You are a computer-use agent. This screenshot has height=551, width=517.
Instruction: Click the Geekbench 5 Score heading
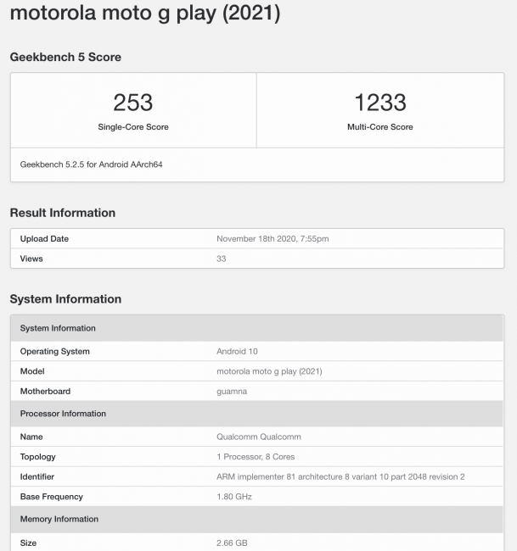click(65, 57)
